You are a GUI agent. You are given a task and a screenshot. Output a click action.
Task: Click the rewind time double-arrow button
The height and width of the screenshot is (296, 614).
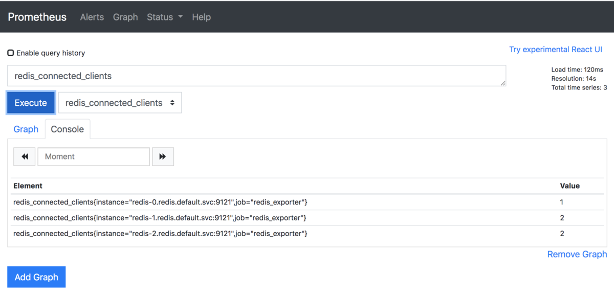25,156
